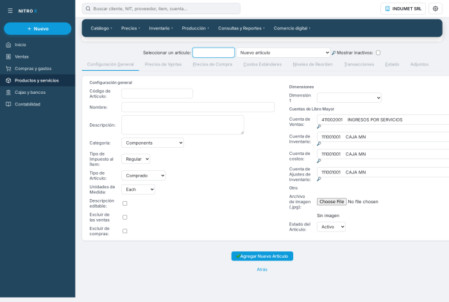Click the Seleccionar un artículo text field

(214, 53)
